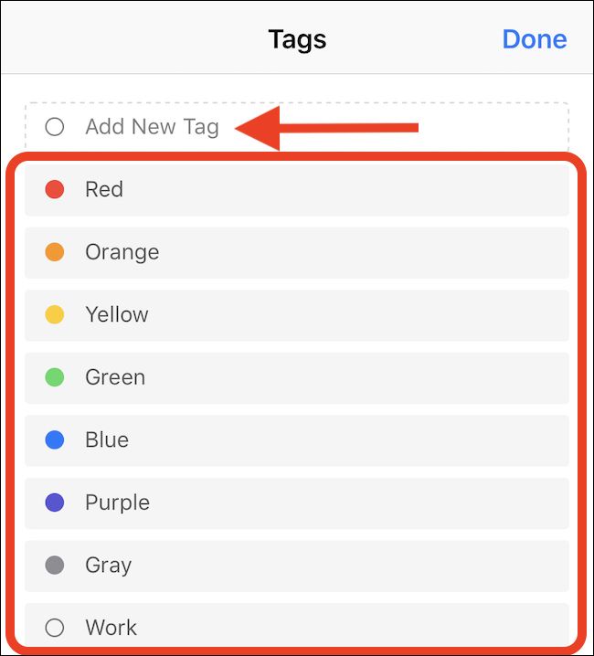Choose the Green tag label

tap(115, 377)
